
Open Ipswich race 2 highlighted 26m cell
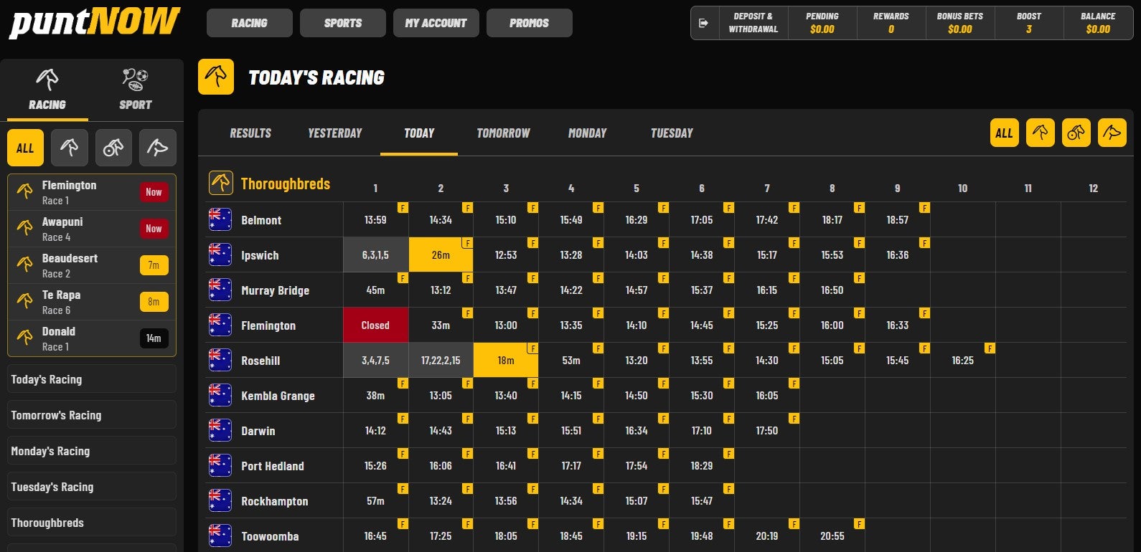(441, 254)
